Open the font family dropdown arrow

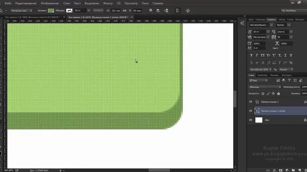pos(271,25)
